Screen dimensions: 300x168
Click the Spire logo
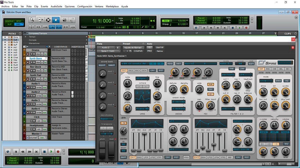267,63
